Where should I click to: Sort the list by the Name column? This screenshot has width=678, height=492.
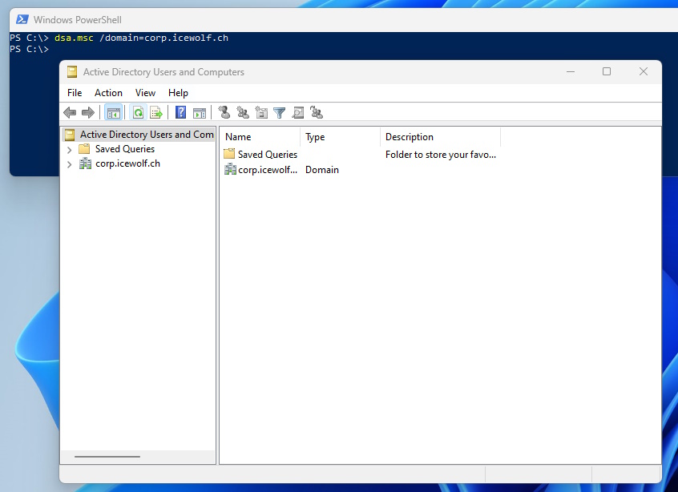point(260,137)
